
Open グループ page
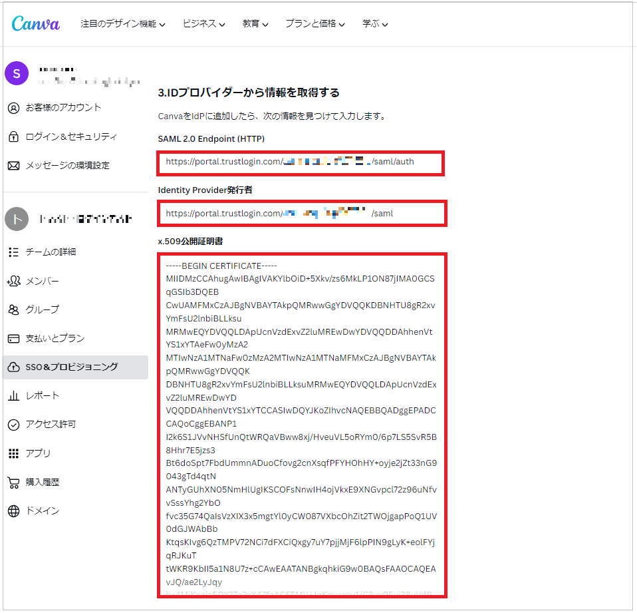[43, 309]
